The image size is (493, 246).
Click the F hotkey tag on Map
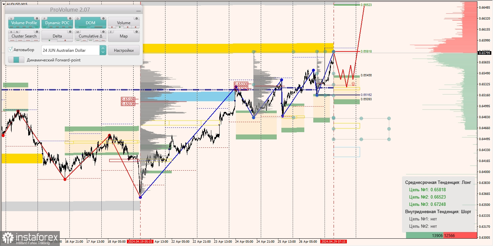click(111, 32)
